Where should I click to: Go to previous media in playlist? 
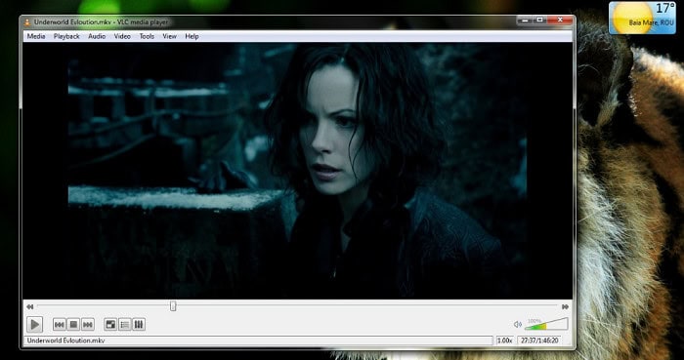(60, 324)
